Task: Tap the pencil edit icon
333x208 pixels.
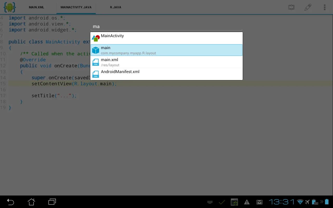Action: tap(308, 7)
